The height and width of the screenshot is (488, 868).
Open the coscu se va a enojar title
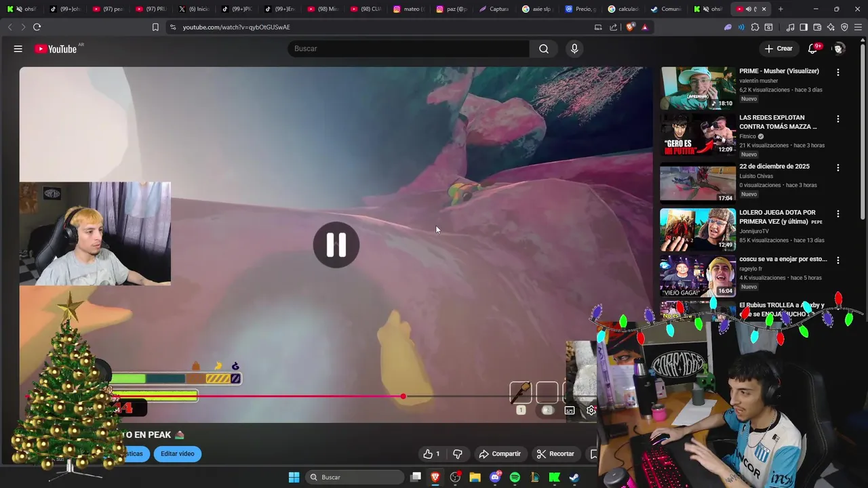coord(783,259)
